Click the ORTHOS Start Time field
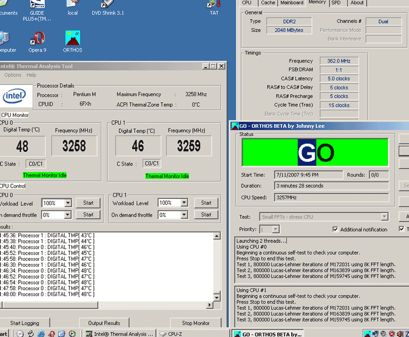 click(308, 175)
